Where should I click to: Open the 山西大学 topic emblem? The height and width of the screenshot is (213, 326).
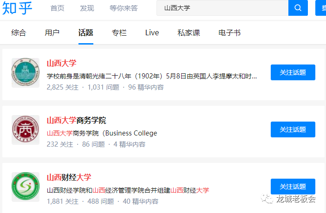coord(26,73)
